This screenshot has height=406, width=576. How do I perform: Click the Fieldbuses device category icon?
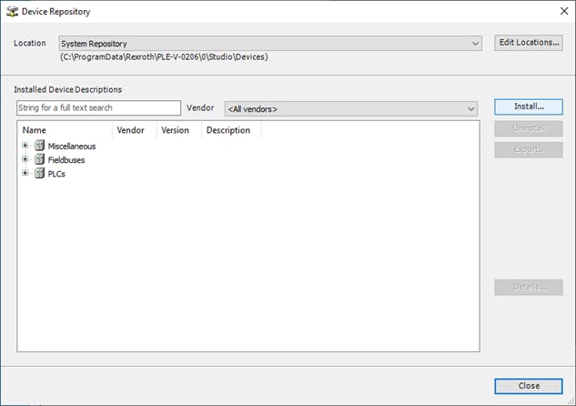pyautogui.click(x=39, y=159)
